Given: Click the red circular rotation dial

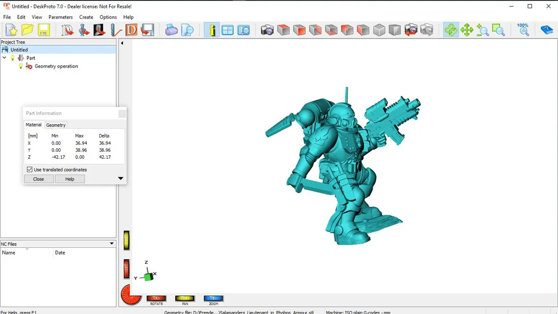Looking at the screenshot, I should 130,295.
